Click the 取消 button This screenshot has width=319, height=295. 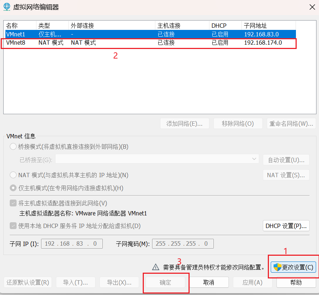209,282
